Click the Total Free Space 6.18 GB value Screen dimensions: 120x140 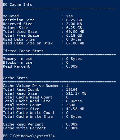click(x=74, y=35)
